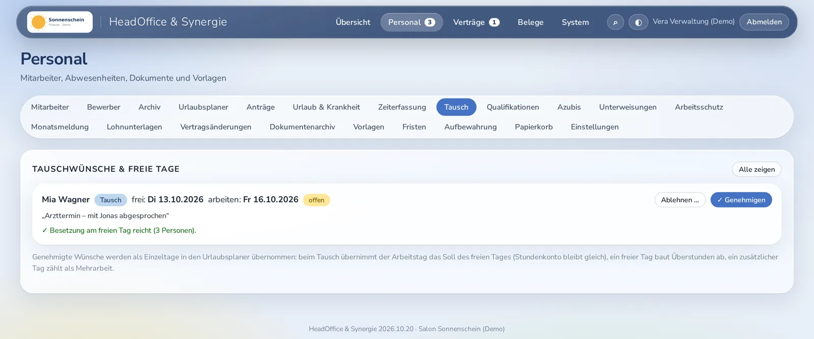
Task: Click the Sonnenschein logo
Action: (x=60, y=22)
